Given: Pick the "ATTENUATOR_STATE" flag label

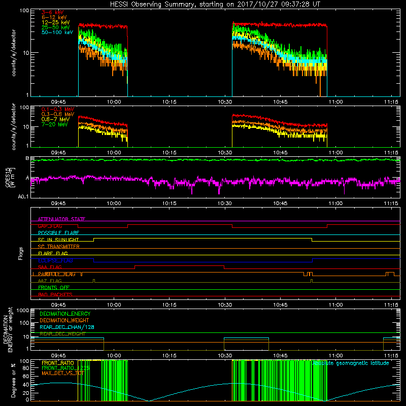Looking at the screenshot, I should click(x=61, y=219).
